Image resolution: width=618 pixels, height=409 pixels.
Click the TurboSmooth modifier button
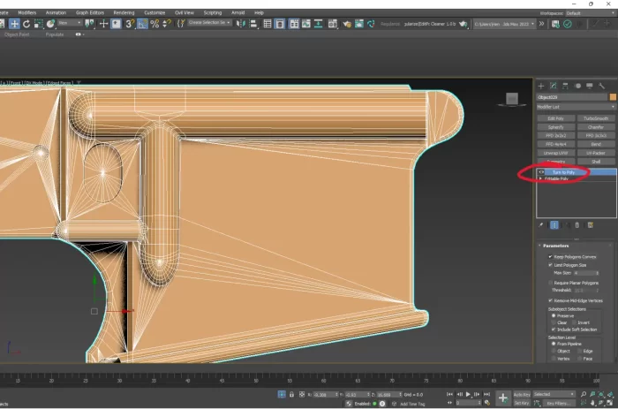595,118
